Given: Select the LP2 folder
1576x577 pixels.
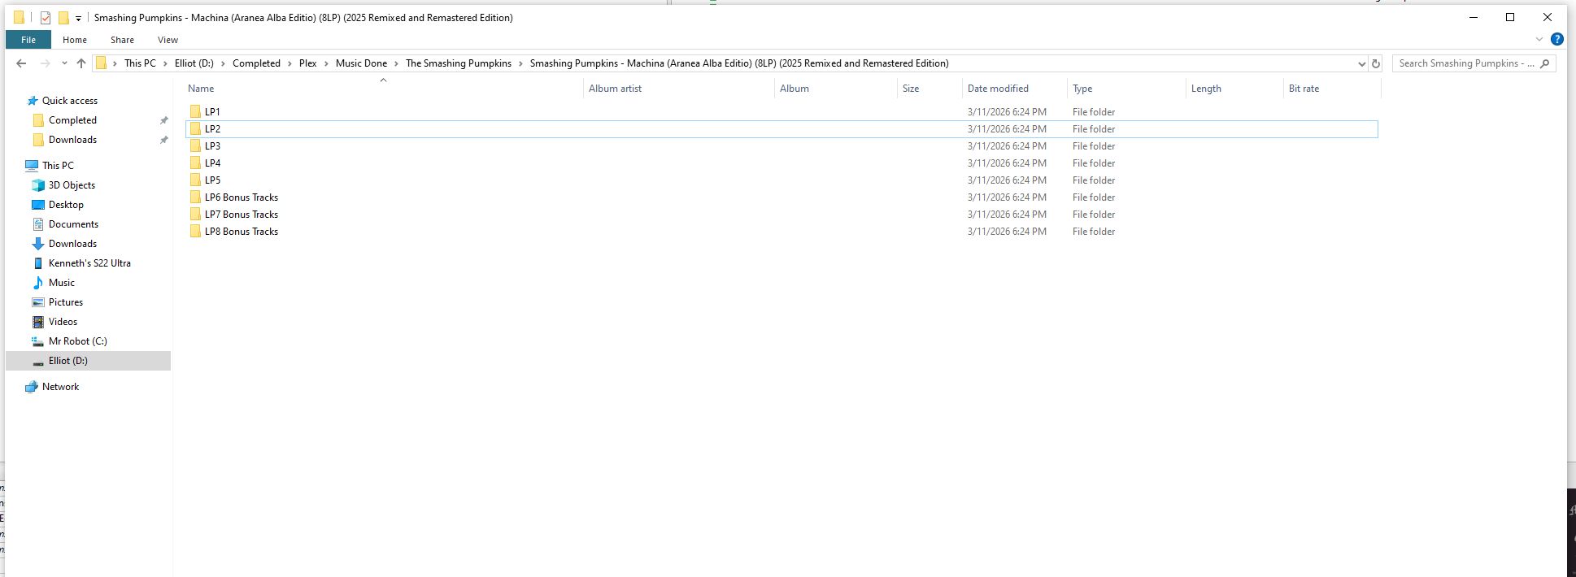Looking at the screenshot, I should pos(212,129).
